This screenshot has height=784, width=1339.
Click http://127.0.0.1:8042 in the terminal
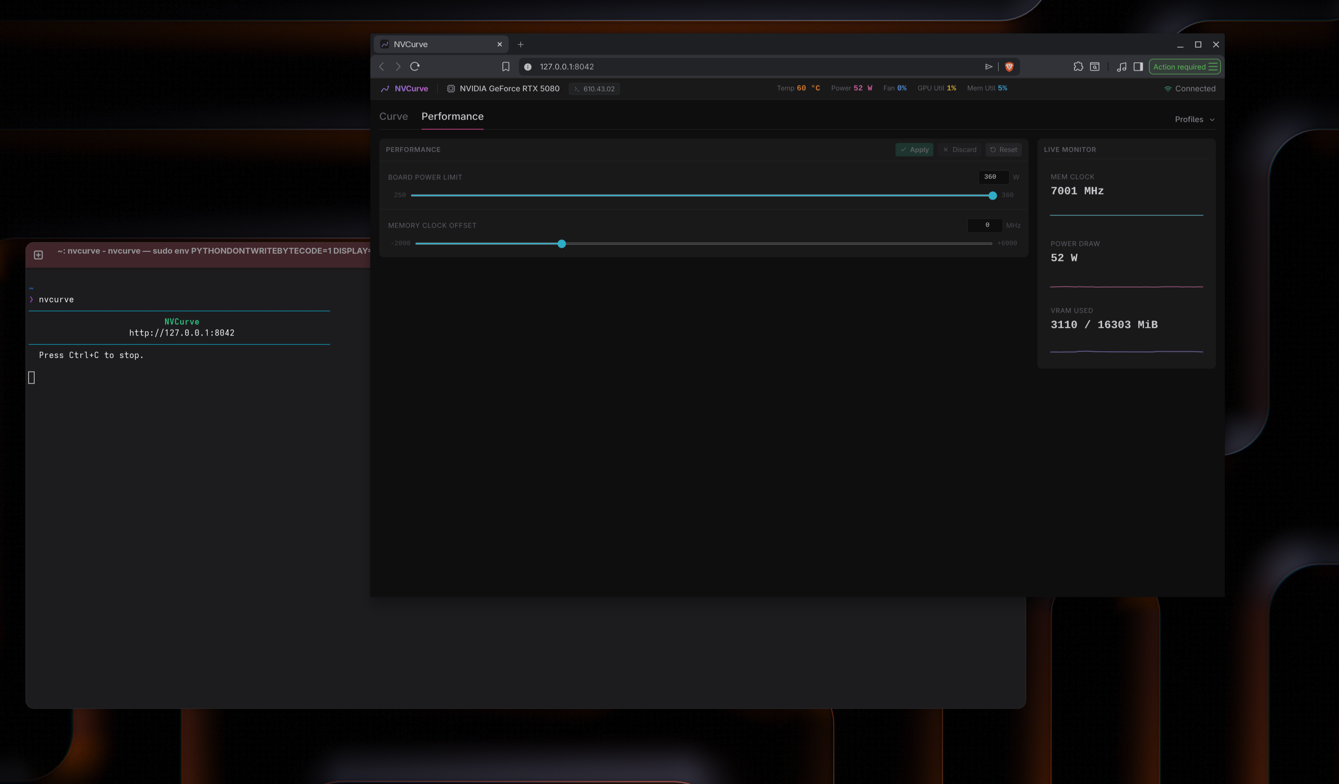pos(182,333)
